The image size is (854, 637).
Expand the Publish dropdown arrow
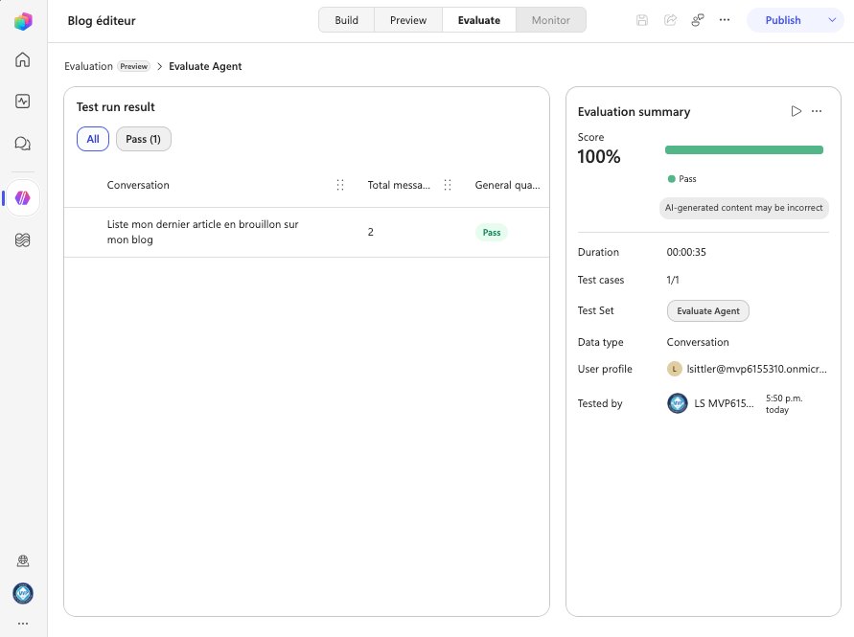point(832,20)
